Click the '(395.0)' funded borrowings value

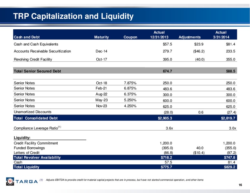[167, 148]
